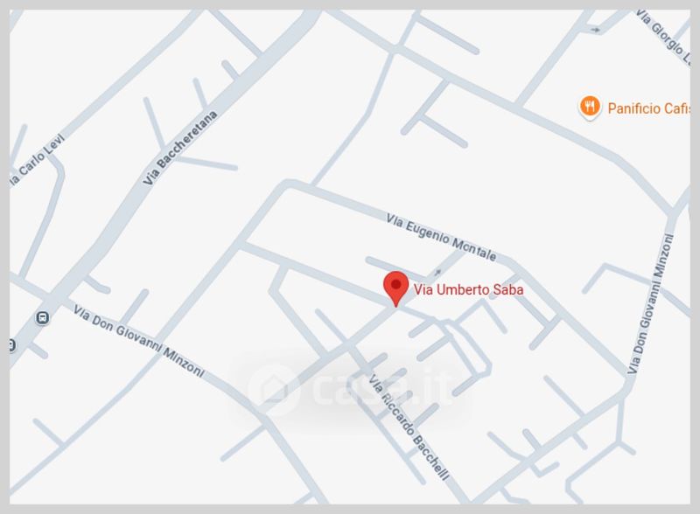The width and height of the screenshot is (700, 514).
Task: Click the red location pin marker
Action: coord(396,288)
